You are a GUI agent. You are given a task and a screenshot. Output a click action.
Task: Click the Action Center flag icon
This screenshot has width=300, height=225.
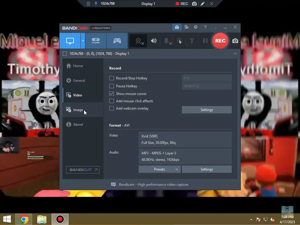(258, 219)
